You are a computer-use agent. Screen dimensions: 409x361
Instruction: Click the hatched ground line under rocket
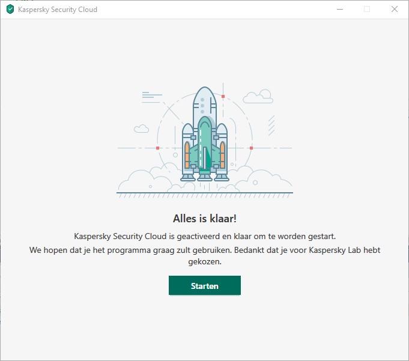tap(204, 194)
